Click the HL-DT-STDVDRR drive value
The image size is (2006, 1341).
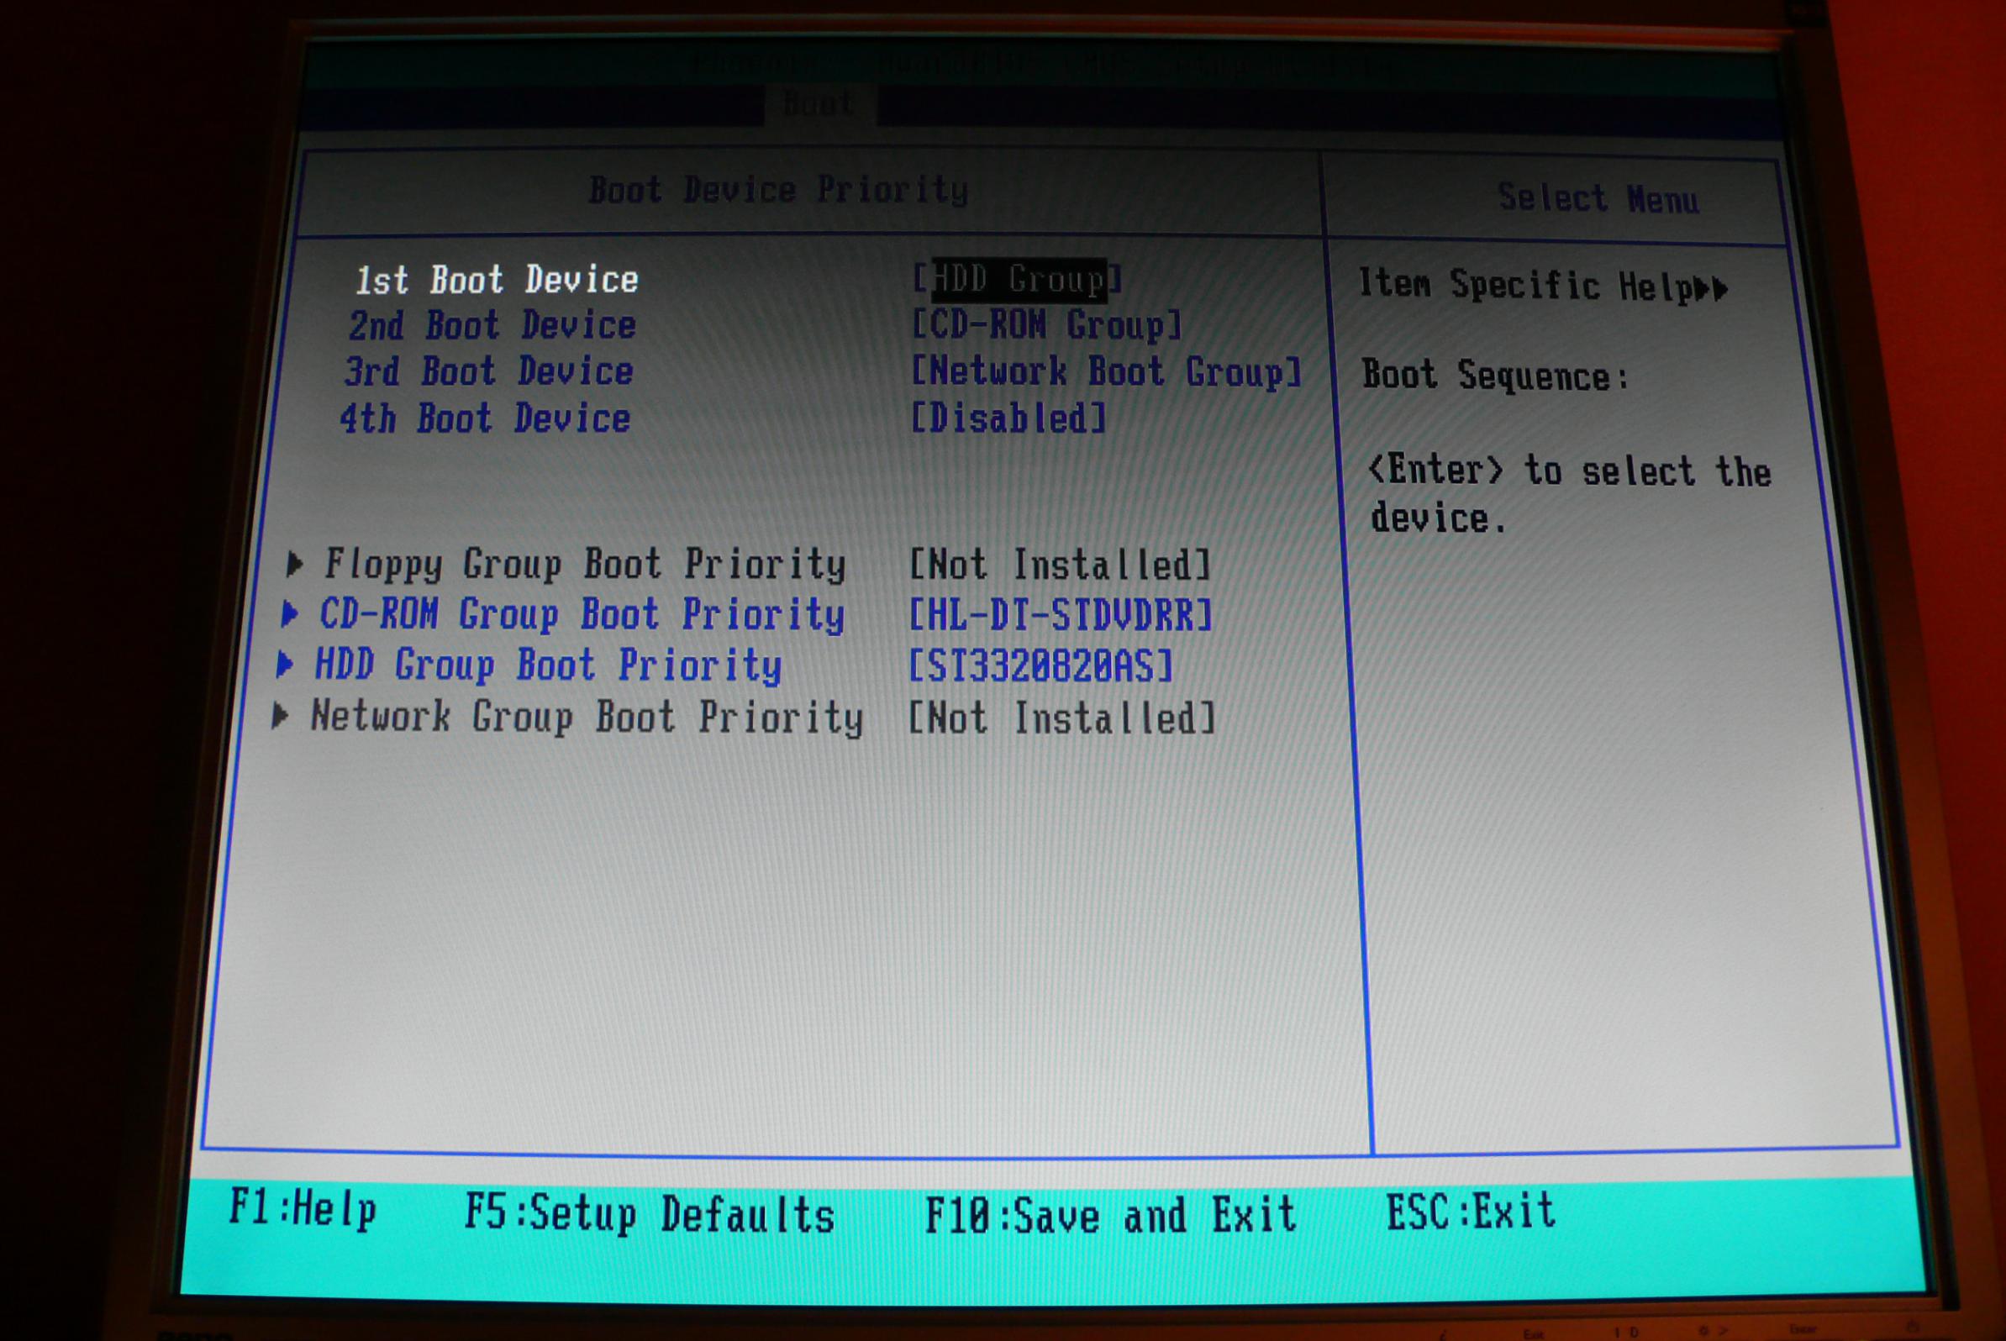[1060, 615]
